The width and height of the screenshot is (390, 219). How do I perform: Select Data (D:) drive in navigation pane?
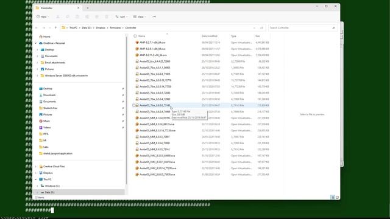[x=79, y=192]
